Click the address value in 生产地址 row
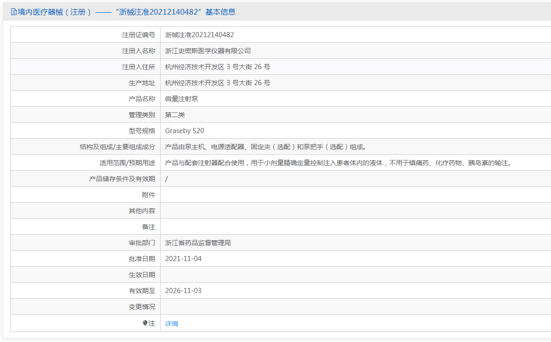 coord(217,83)
